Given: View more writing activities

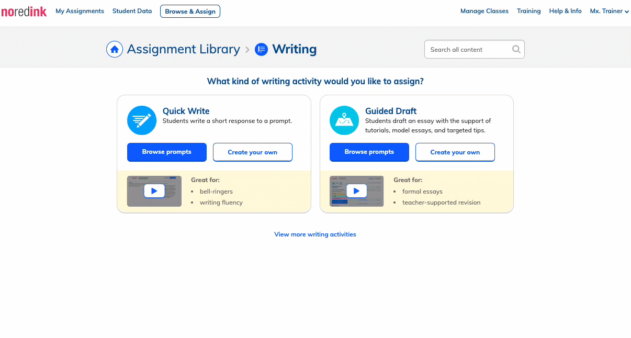Looking at the screenshot, I should coord(315,234).
